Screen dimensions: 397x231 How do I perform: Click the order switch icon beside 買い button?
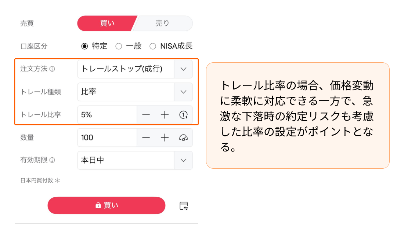(184, 206)
